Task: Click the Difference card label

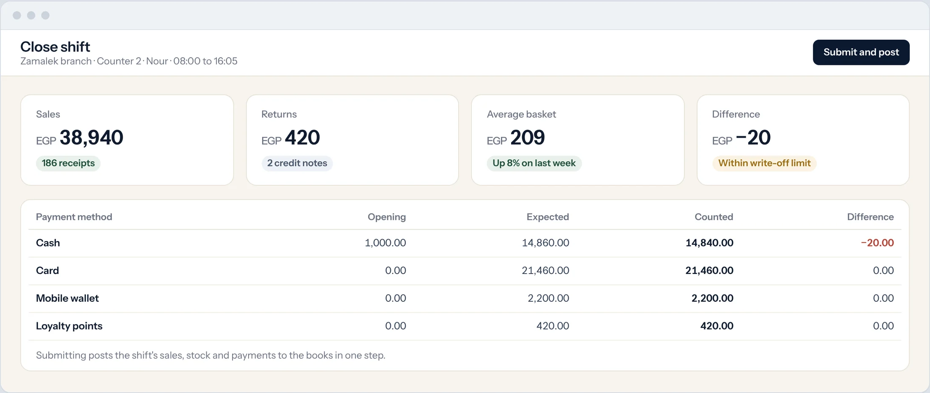Action: tap(736, 114)
